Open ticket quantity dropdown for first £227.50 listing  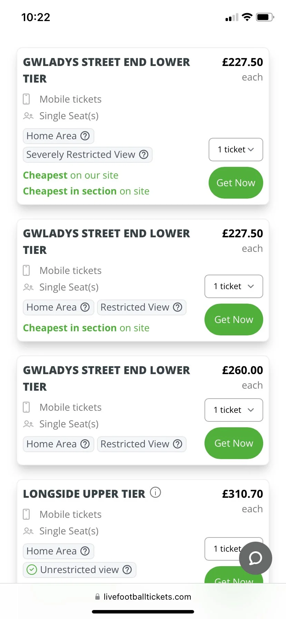tap(236, 150)
